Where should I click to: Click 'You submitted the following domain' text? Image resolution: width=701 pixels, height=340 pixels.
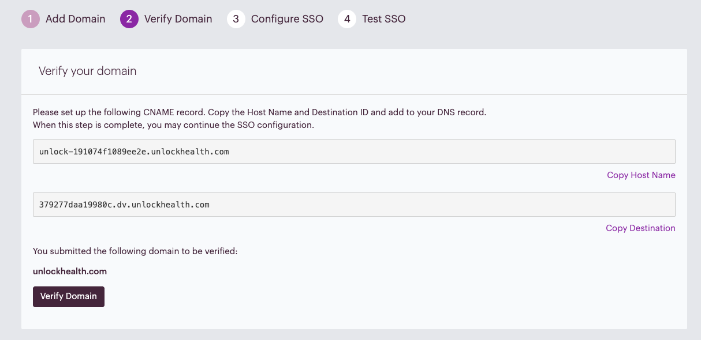click(135, 251)
